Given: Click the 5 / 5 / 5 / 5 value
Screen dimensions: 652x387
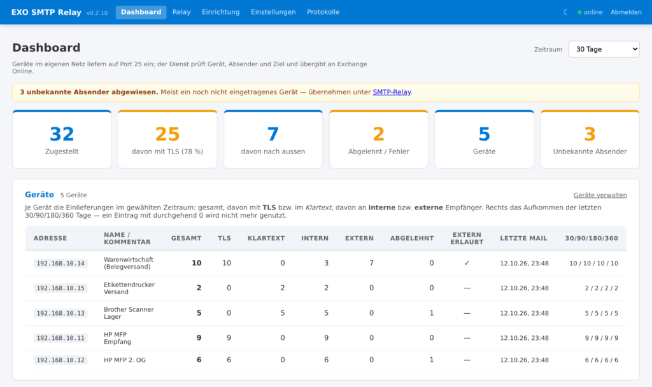Looking at the screenshot, I should (x=601, y=313).
